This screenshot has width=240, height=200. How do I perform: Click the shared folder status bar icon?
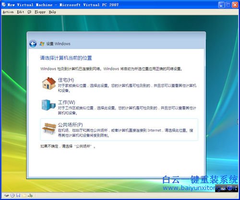(x=24, y=195)
